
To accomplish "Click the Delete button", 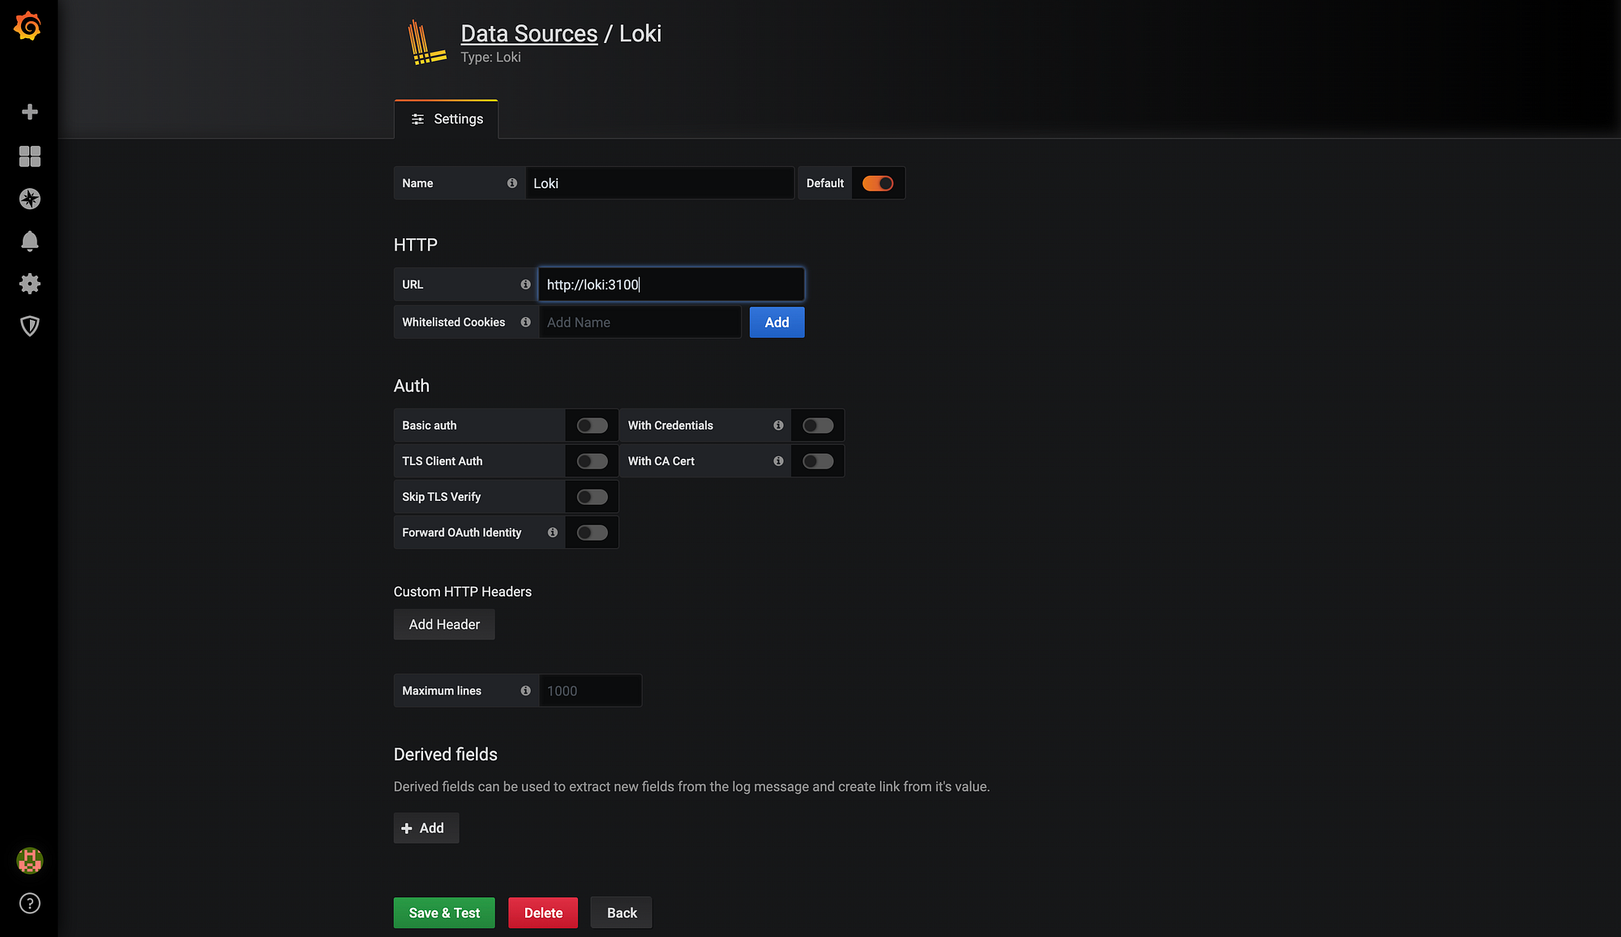I will pyautogui.click(x=542, y=913).
